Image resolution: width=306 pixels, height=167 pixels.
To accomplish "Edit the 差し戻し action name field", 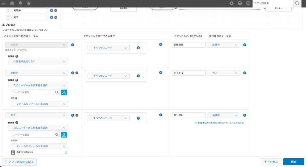I will 189,115.
